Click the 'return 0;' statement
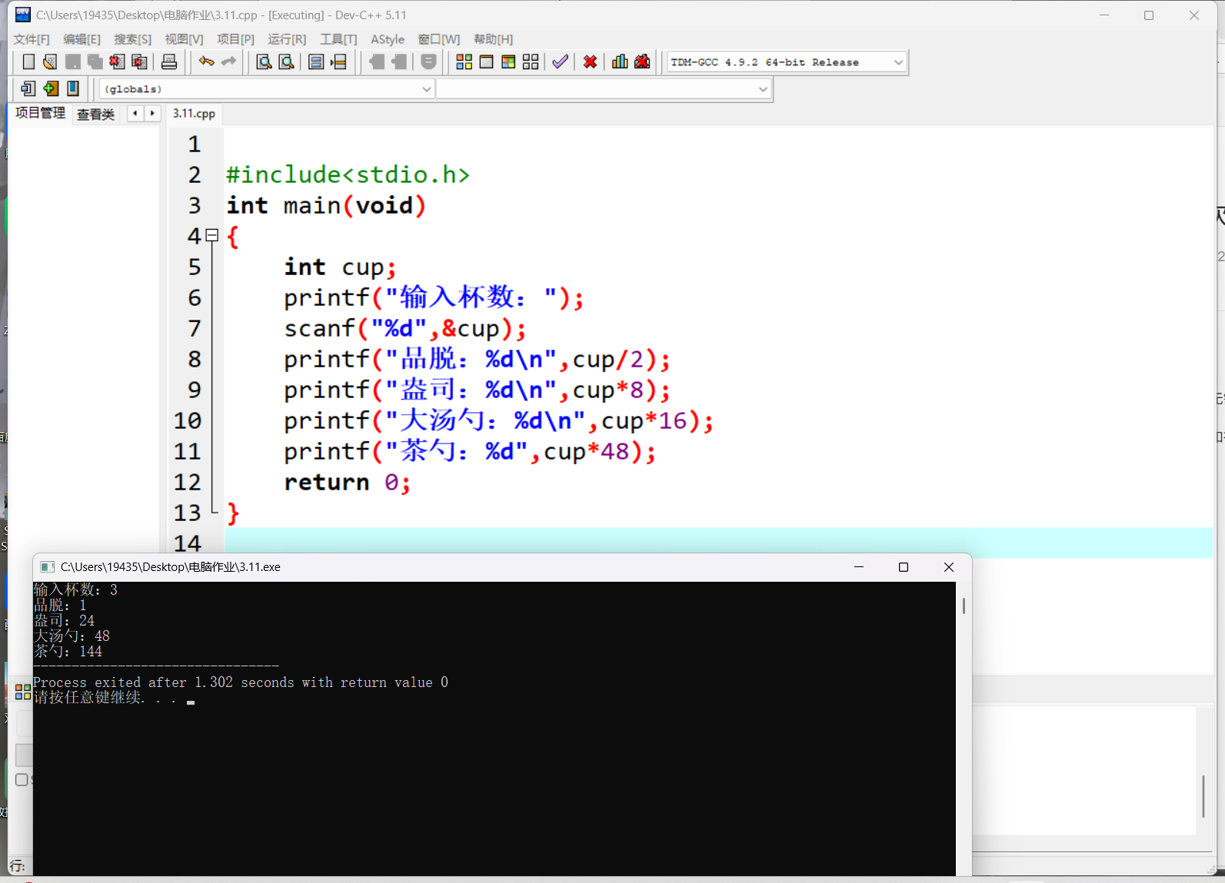Screen dimensions: 1225x883 [x=347, y=482]
